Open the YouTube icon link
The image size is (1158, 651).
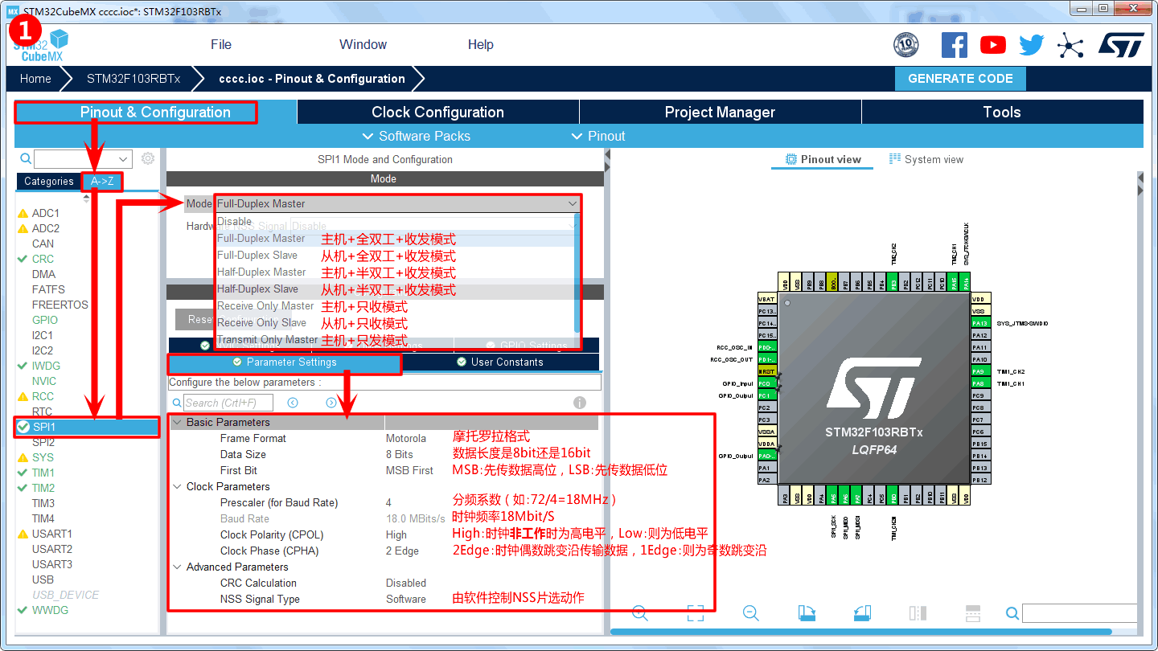992,45
